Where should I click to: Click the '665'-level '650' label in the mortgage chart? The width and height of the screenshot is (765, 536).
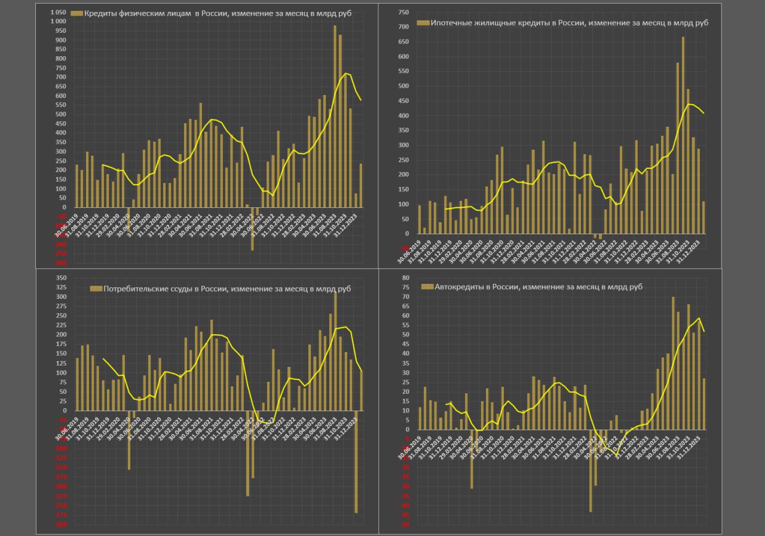click(404, 42)
